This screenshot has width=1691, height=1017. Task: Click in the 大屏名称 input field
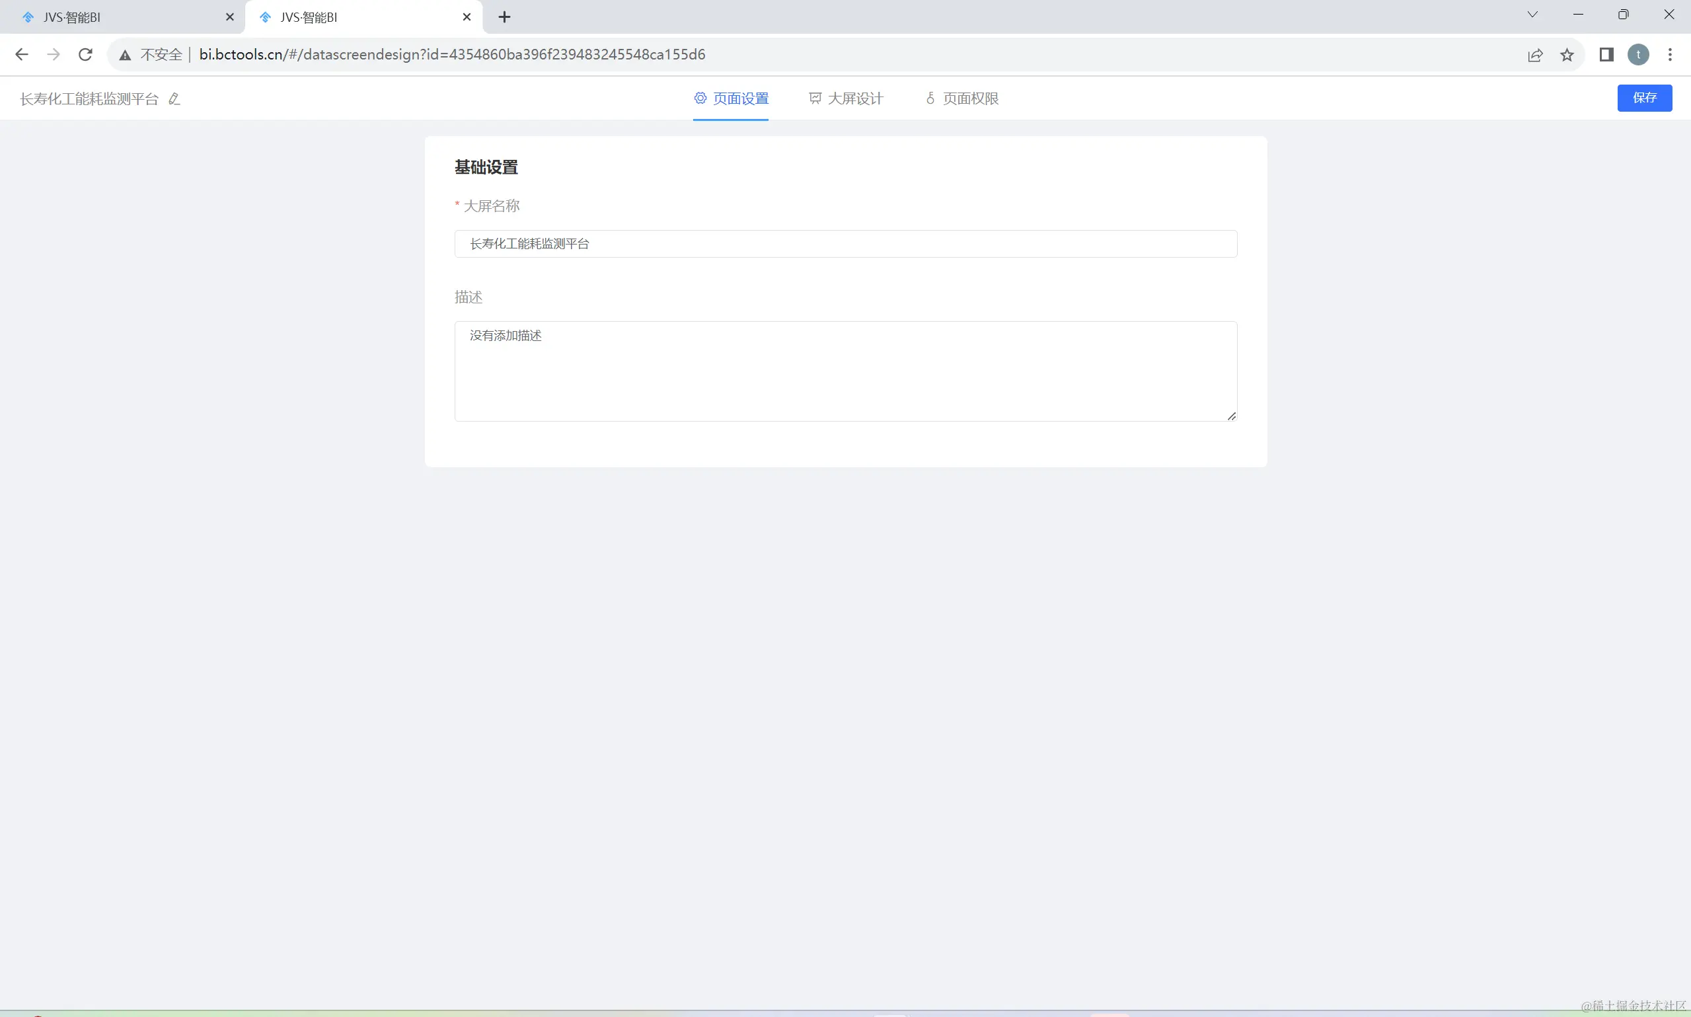[845, 244]
